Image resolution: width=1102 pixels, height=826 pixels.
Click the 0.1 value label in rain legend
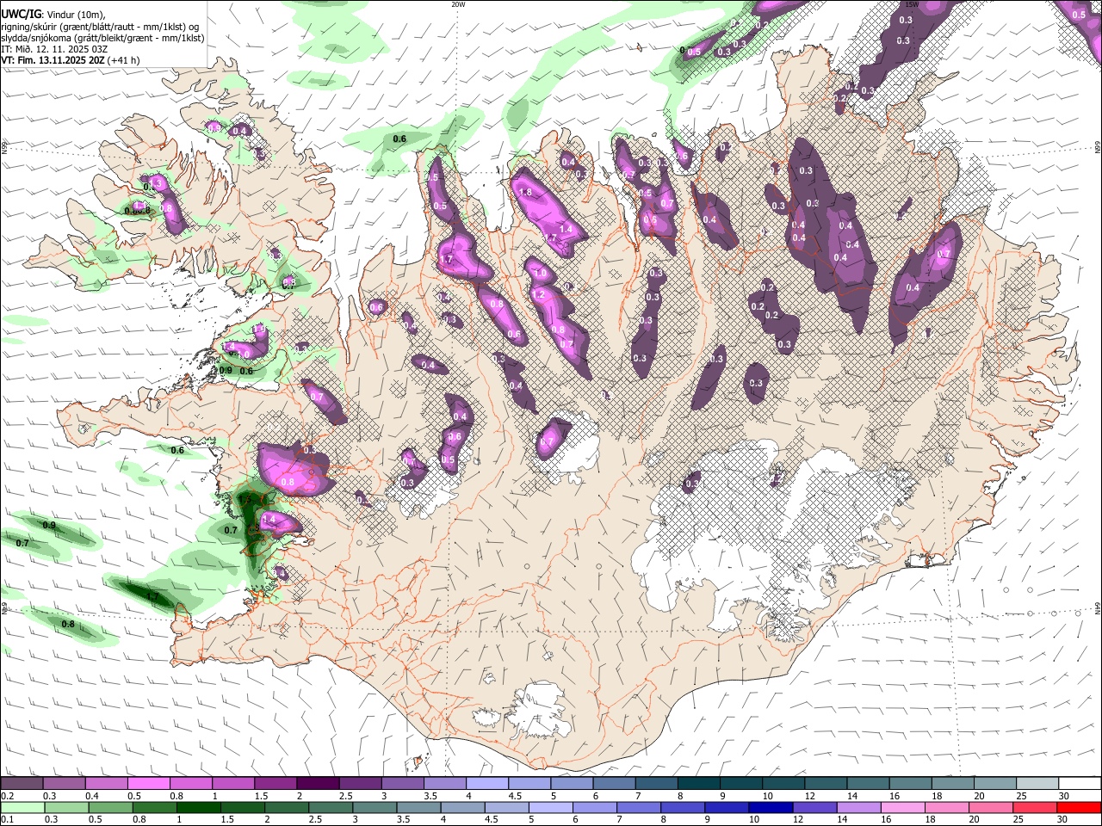click(x=6, y=821)
